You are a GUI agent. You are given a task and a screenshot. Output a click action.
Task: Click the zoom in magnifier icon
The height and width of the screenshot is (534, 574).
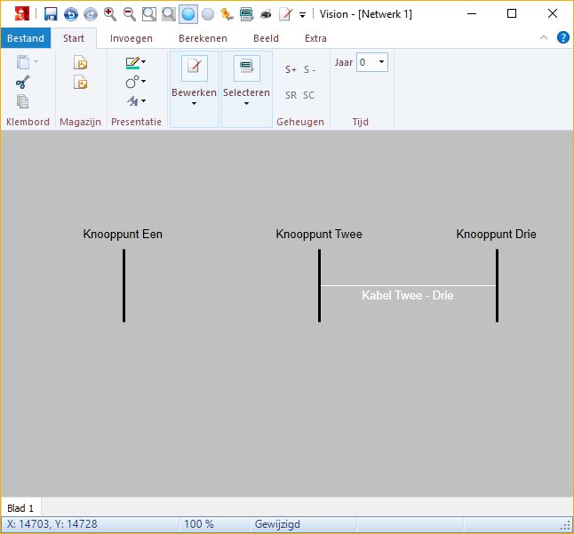point(110,13)
